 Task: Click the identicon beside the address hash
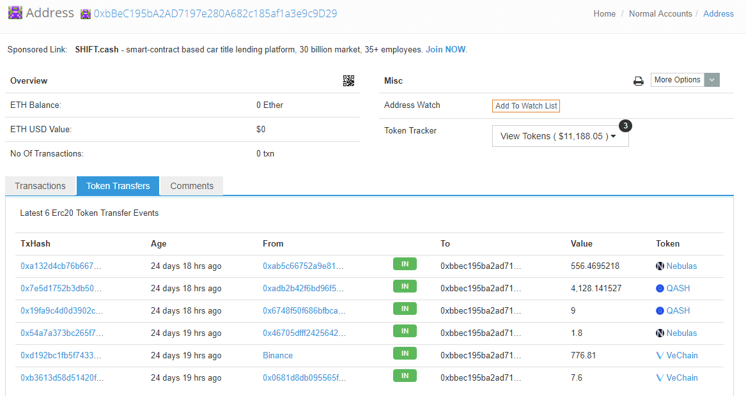click(x=86, y=14)
